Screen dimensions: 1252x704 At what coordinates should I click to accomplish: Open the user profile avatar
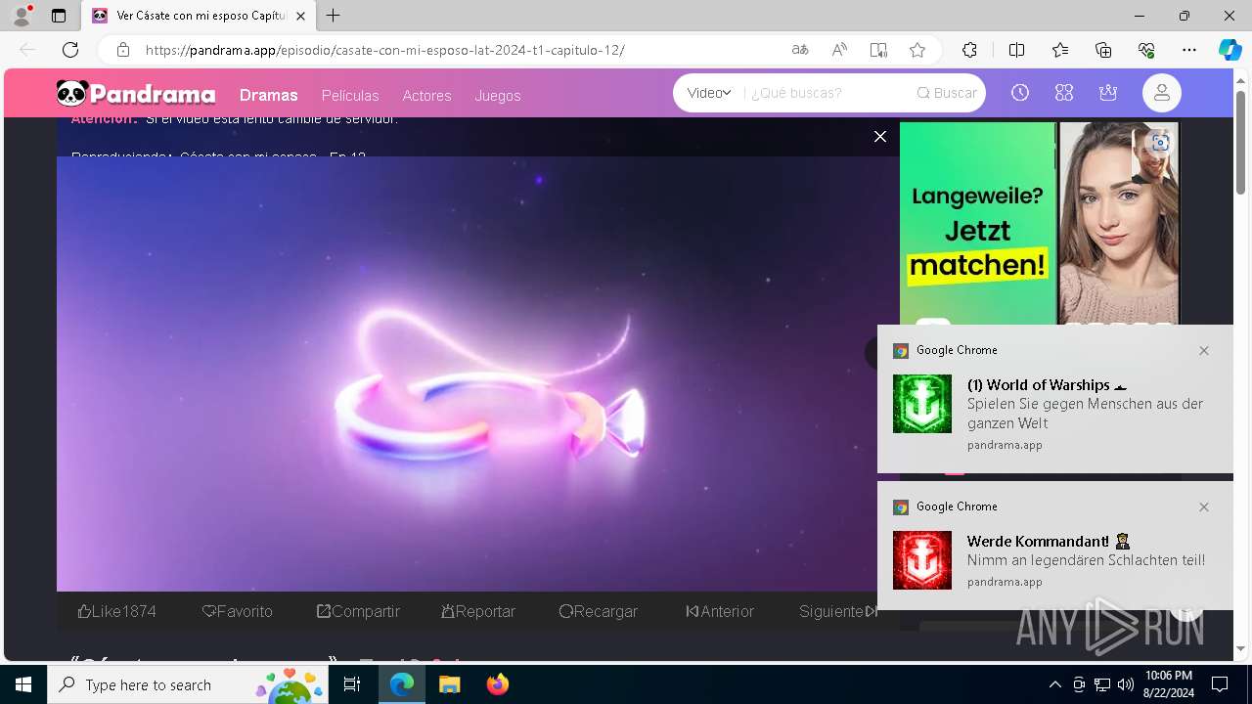(x=1162, y=93)
